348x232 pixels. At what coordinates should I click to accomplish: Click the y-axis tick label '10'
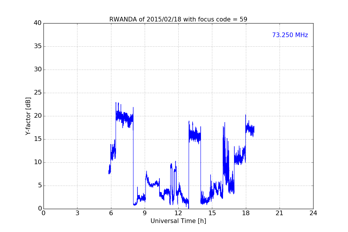[37, 162]
